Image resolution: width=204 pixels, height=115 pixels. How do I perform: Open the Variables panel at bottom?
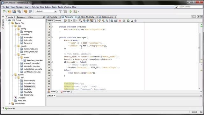tap(10, 108)
